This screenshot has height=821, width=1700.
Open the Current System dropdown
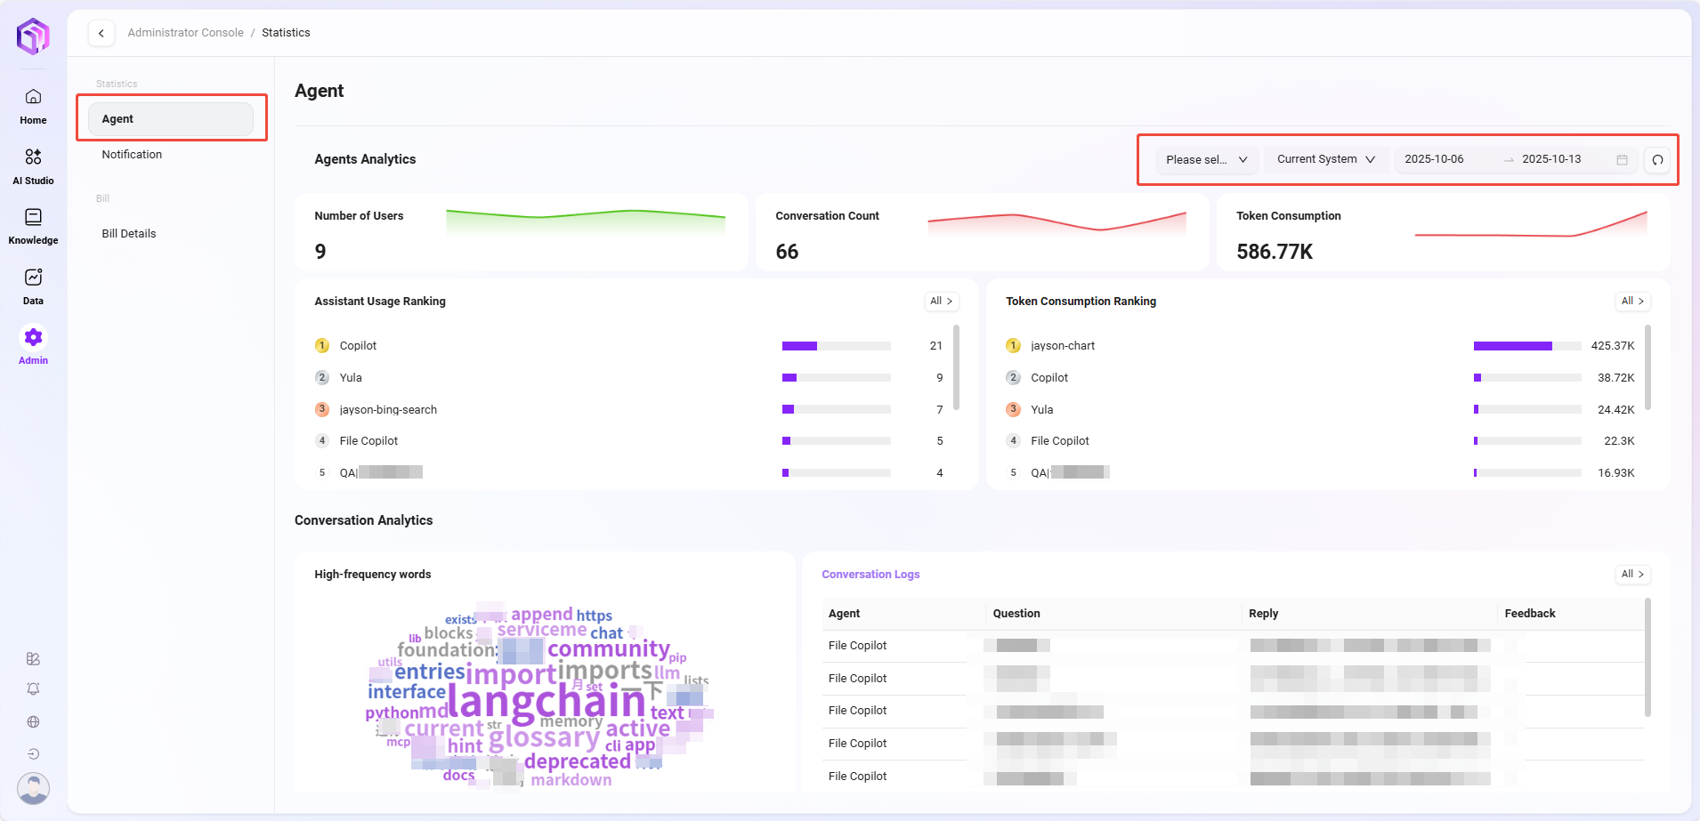point(1325,159)
